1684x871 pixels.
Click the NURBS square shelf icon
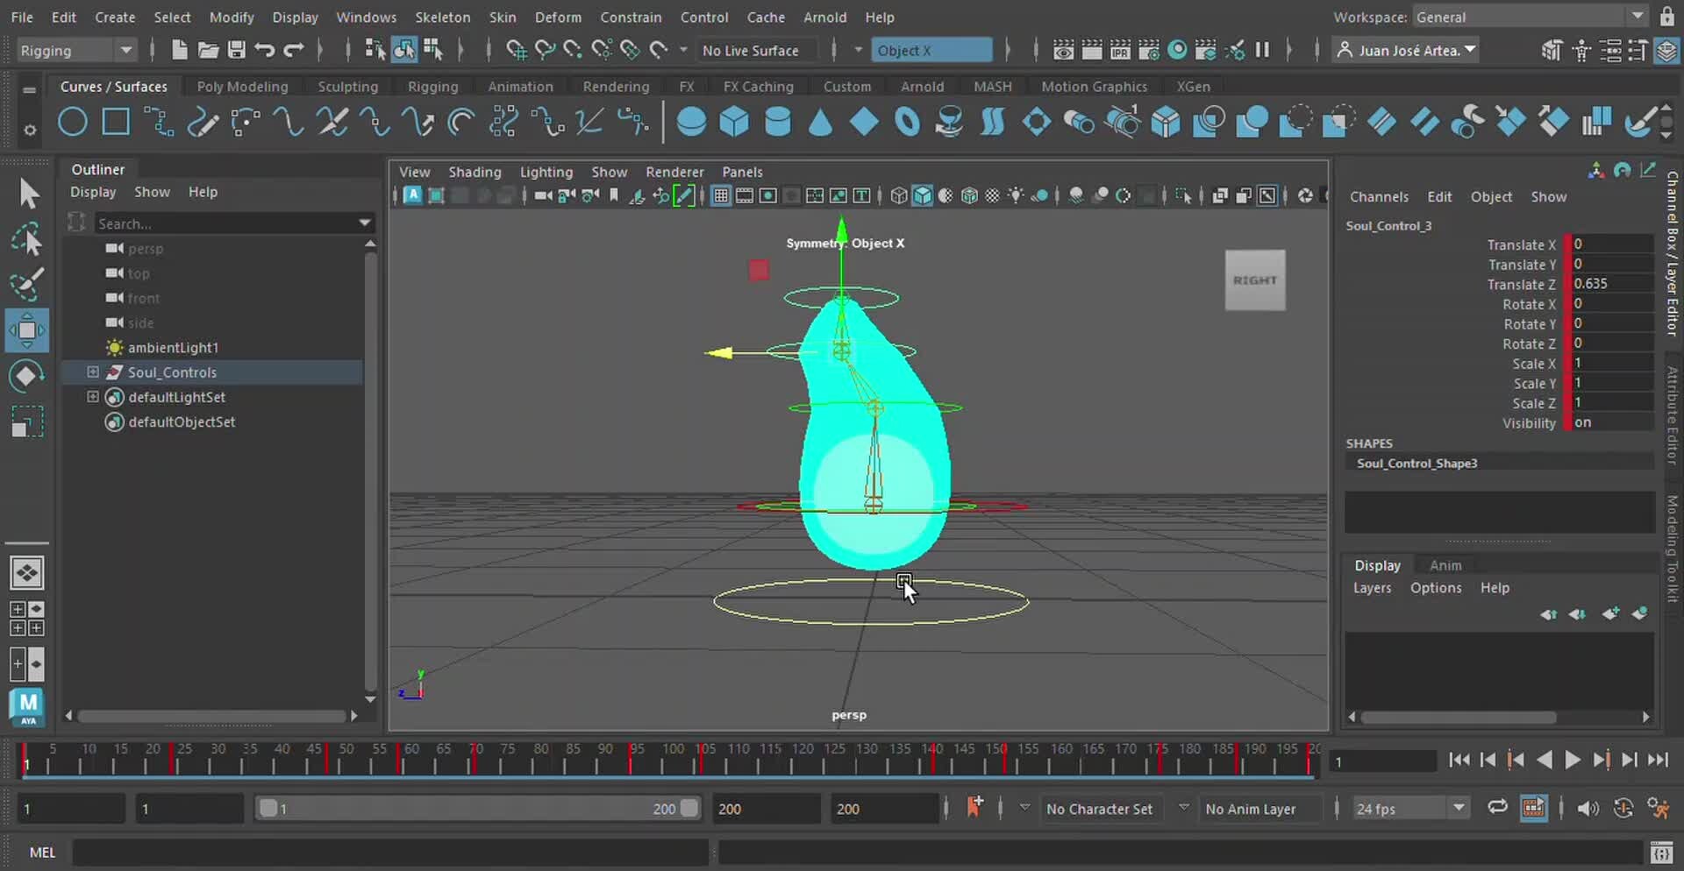pyautogui.click(x=116, y=122)
